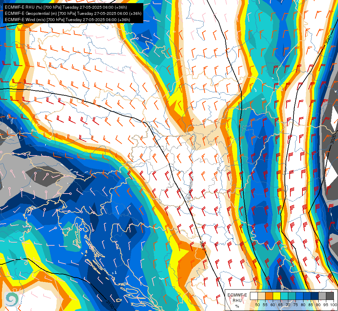Click the yellow 60–65 legend swatch

tap(277, 296)
